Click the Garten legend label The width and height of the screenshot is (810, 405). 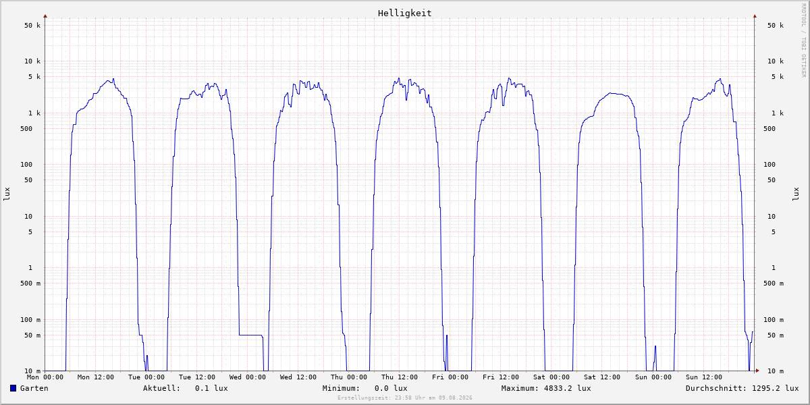[34, 388]
